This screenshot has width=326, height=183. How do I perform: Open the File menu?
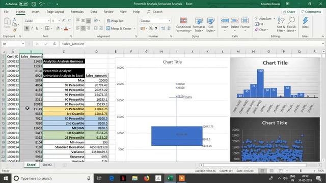click(x=6, y=12)
